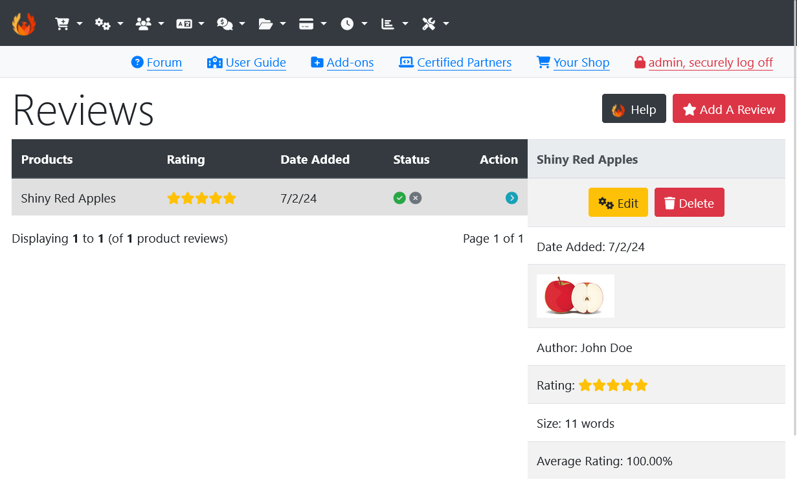Open the User Guide link
797x497 pixels.
[255, 63]
